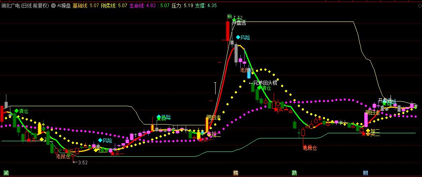This screenshot has height=177, width=422.
Task: Click the 支撑: 4.35 indicator value
Action: pyautogui.click(x=206, y=6)
